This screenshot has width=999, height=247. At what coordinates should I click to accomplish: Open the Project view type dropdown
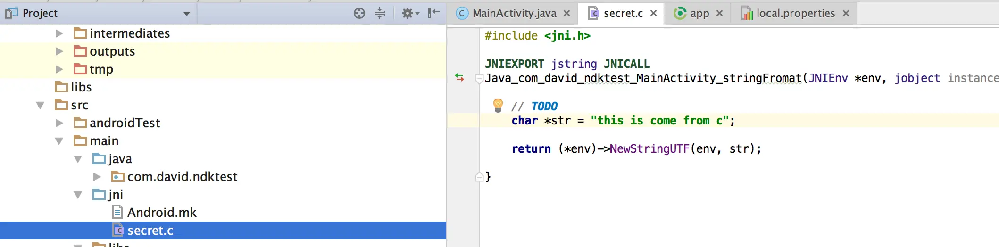click(x=187, y=14)
